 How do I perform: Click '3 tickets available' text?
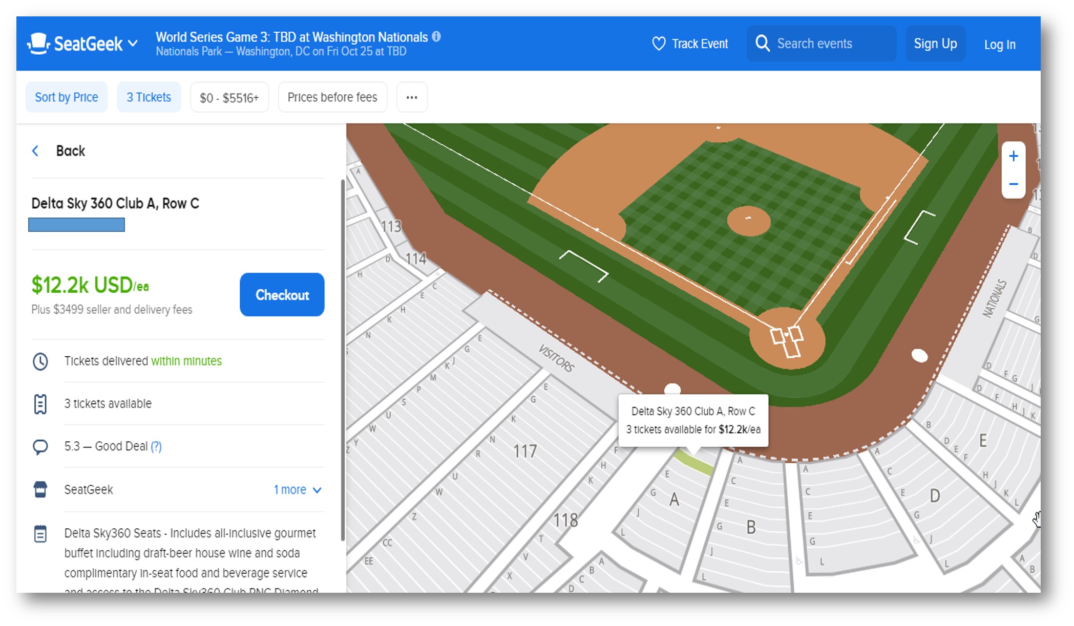point(108,403)
